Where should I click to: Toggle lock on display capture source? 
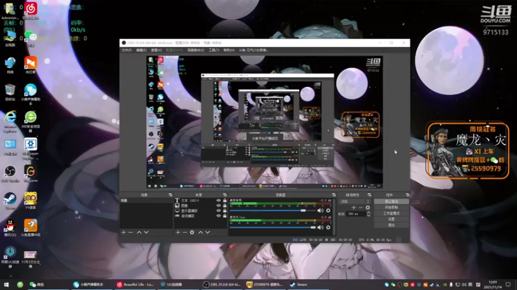(x=225, y=211)
